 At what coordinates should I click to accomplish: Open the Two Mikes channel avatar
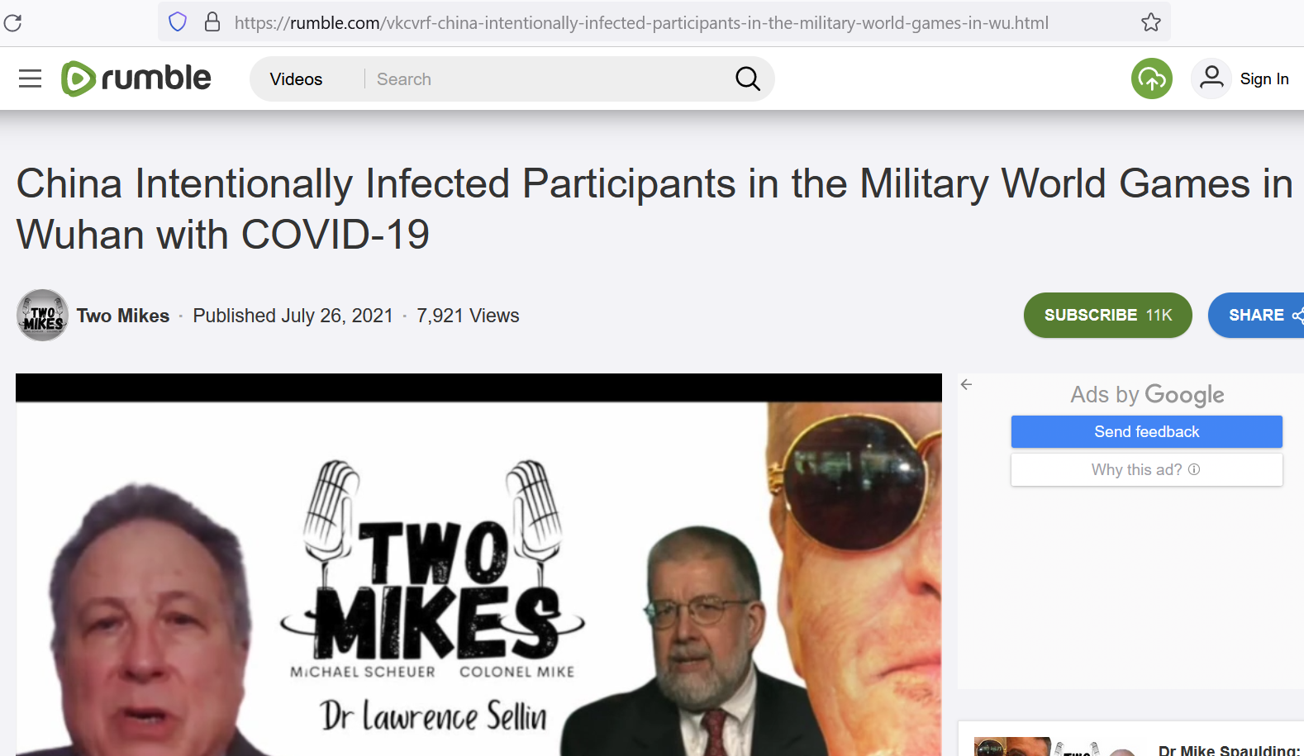42,315
